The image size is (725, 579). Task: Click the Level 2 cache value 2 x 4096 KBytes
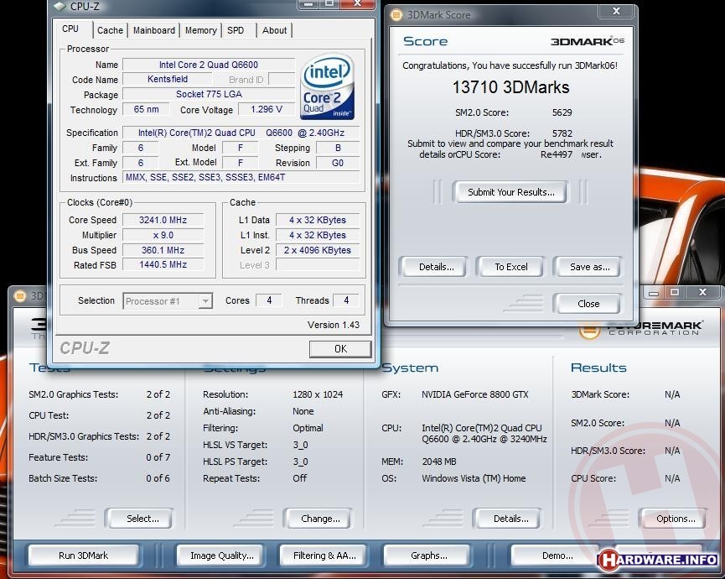click(317, 250)
